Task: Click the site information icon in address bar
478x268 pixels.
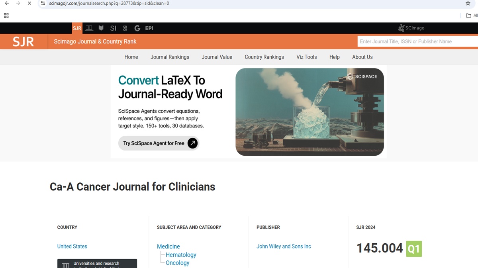Action: click(43, 3)
